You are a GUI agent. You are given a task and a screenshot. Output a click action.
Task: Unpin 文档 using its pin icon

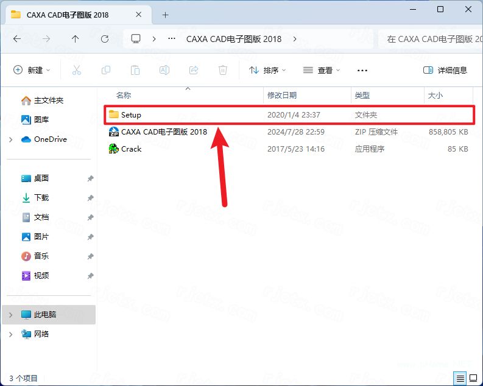pyautogui.click(x=90, y=217)
